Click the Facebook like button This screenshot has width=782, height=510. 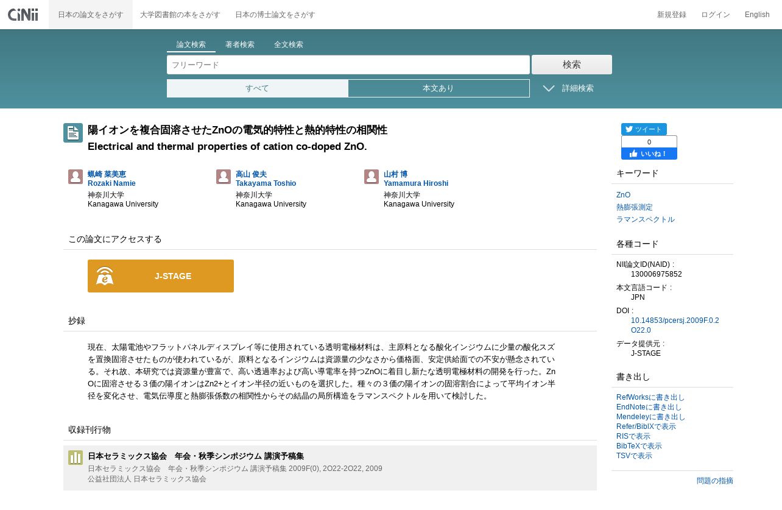(x=649, y=154)
